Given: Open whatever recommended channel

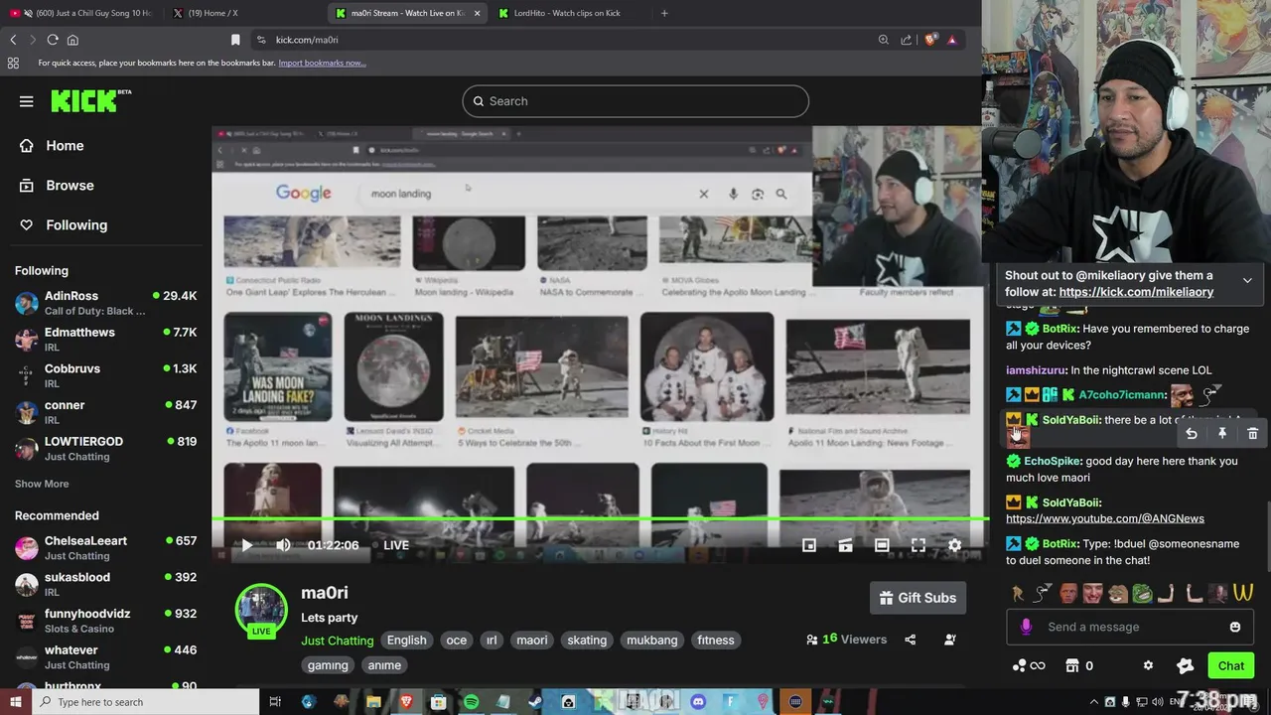Looking at the screenshot, I should pos(105,656).
